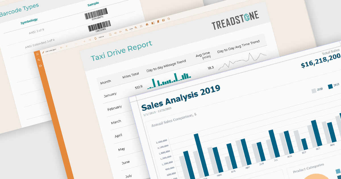Screen dimensions: 341x179
Task: Click the Total Sales label
Action: (x=331, y=52)
